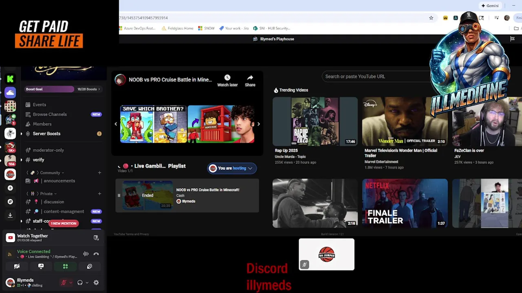522x293 pixels.
Task: Open YouTube Terms and Privacy link
Action: [131, 234]
